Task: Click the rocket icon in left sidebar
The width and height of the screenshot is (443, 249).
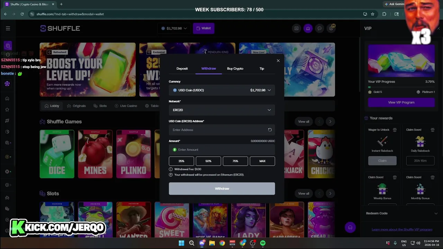Action: pyautogui.click(x=7, y=121)
